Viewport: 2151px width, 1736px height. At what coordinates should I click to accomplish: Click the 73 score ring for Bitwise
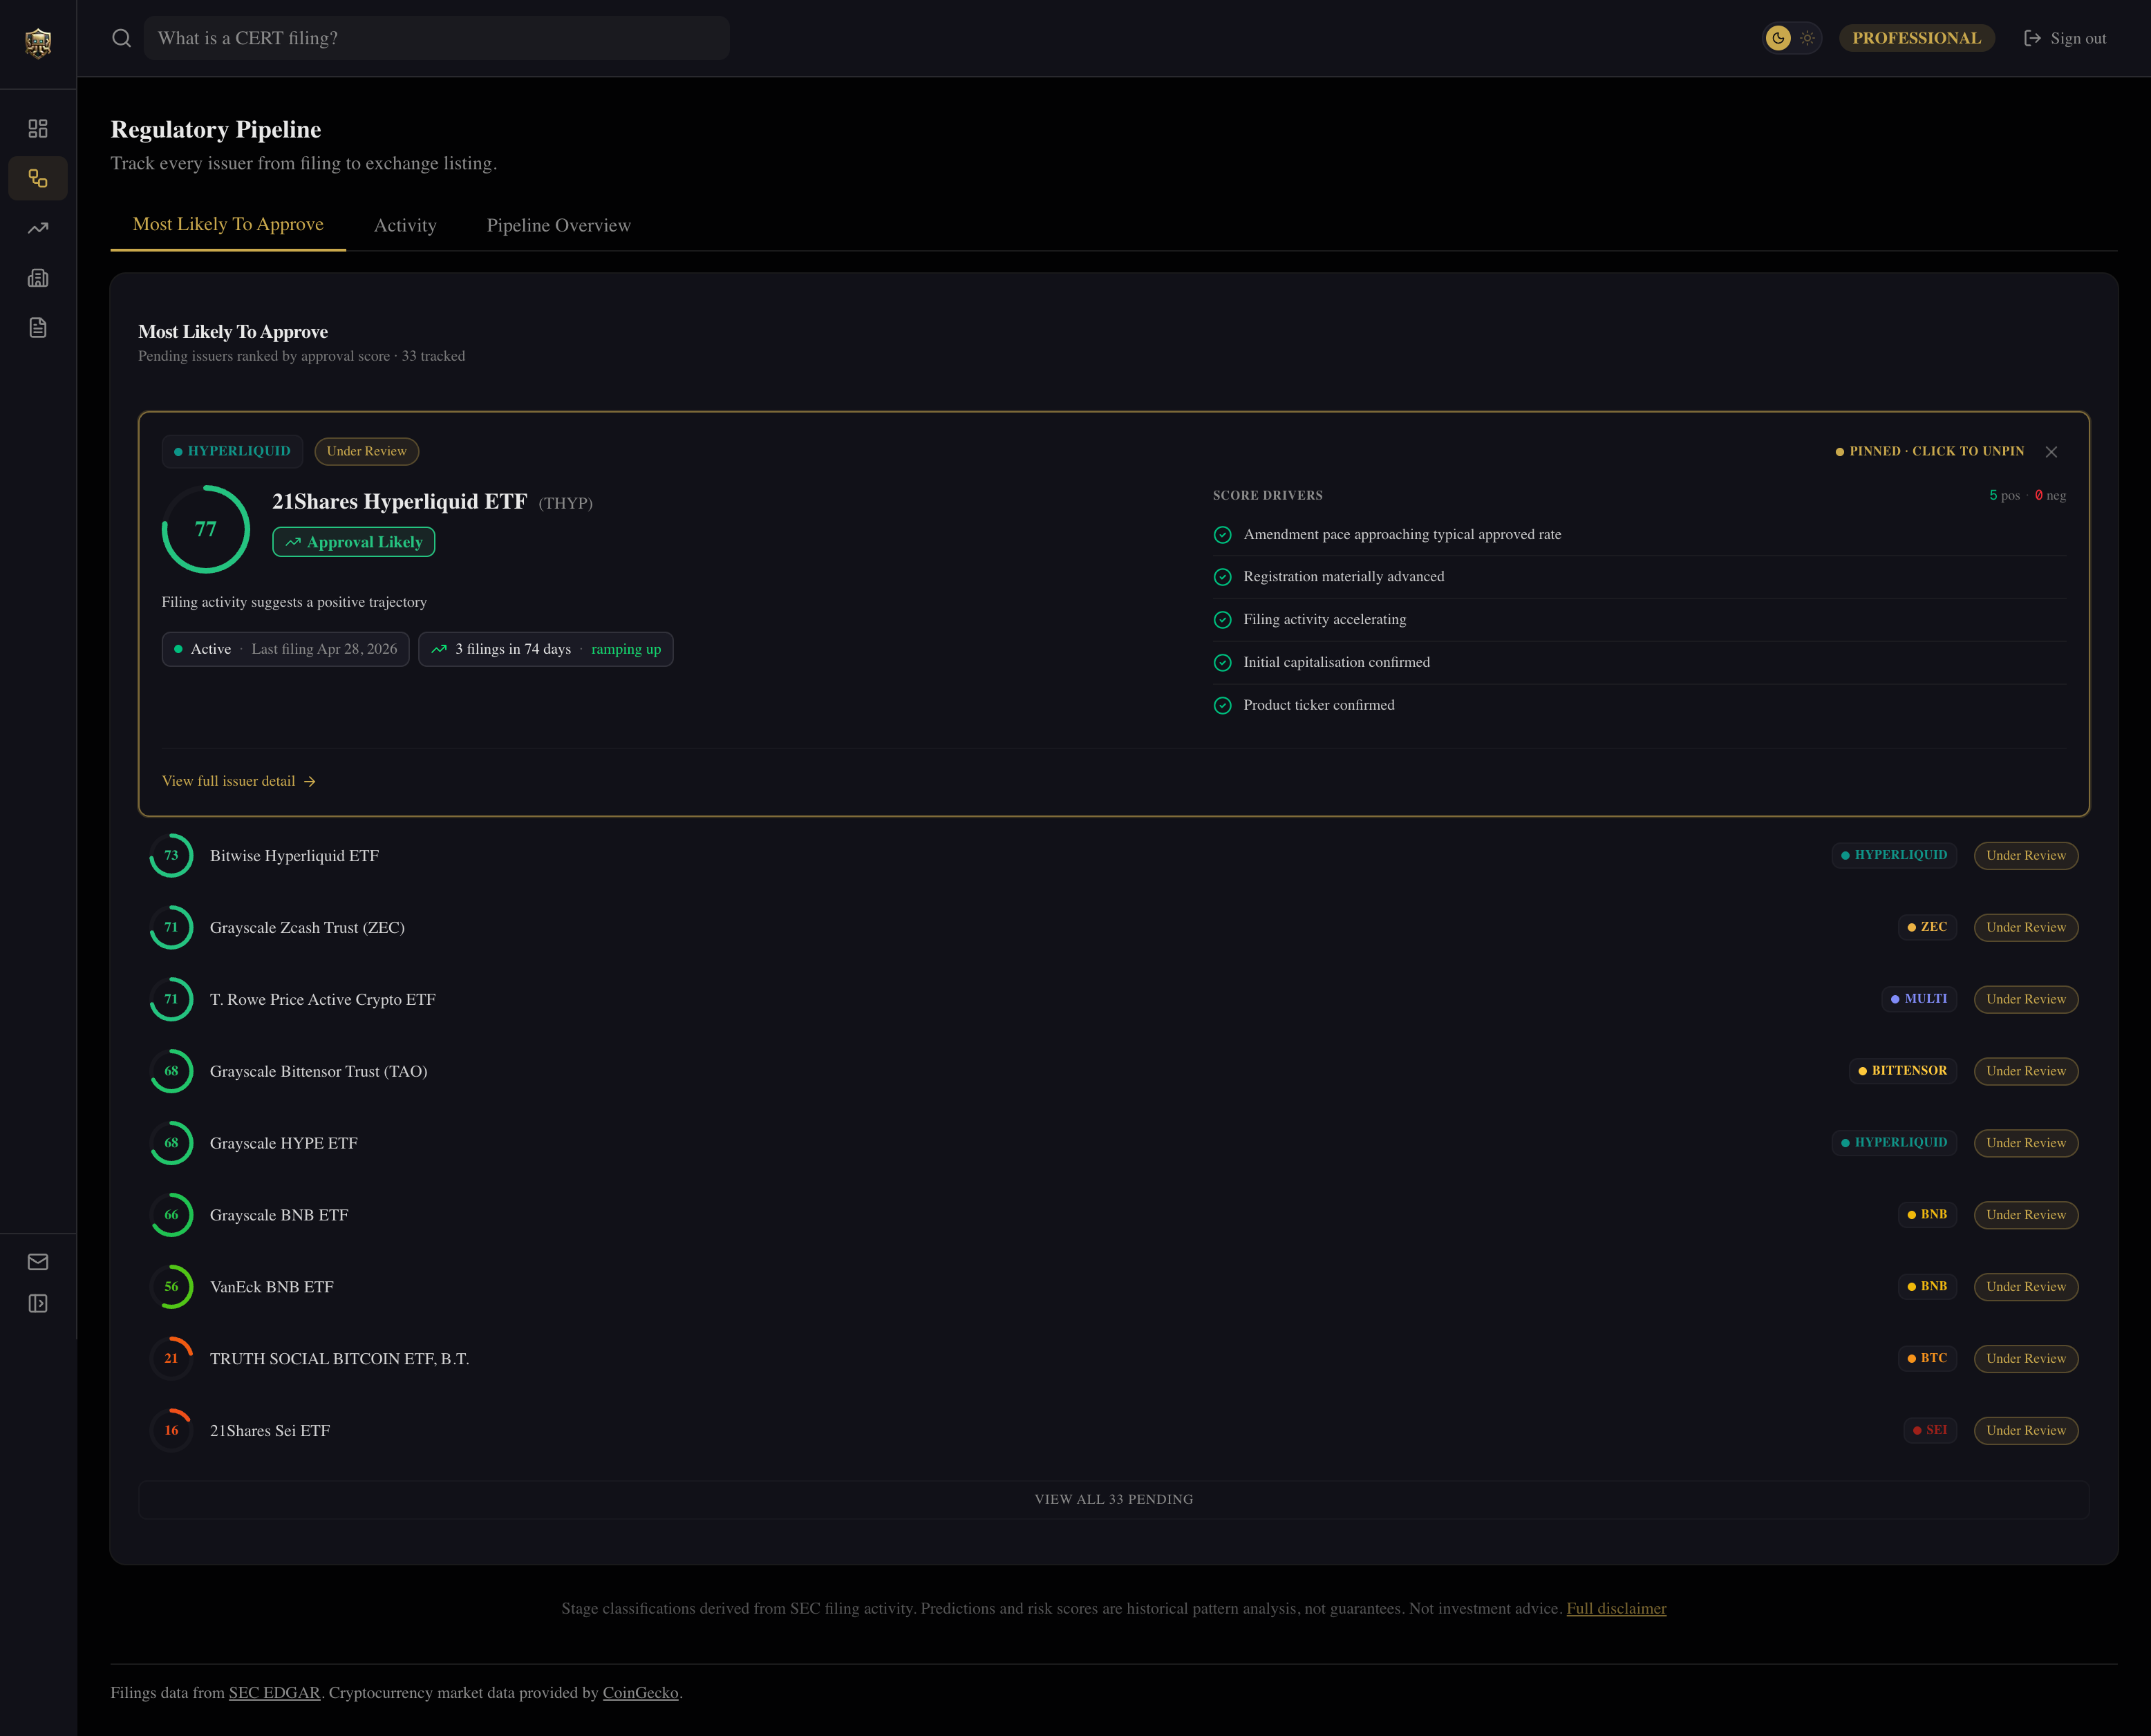click(x=171, y=856)
